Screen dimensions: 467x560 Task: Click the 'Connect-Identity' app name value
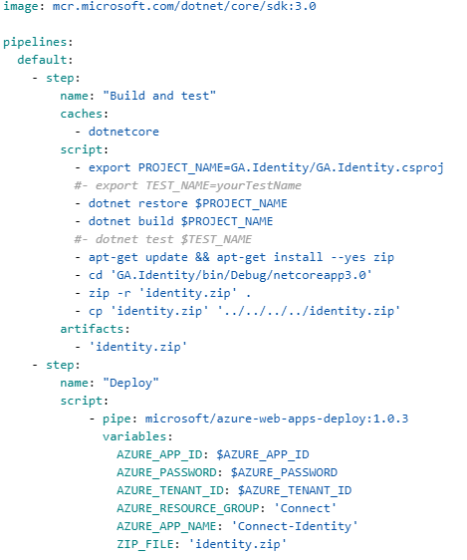pyautogui.click(x=295, y=526)
